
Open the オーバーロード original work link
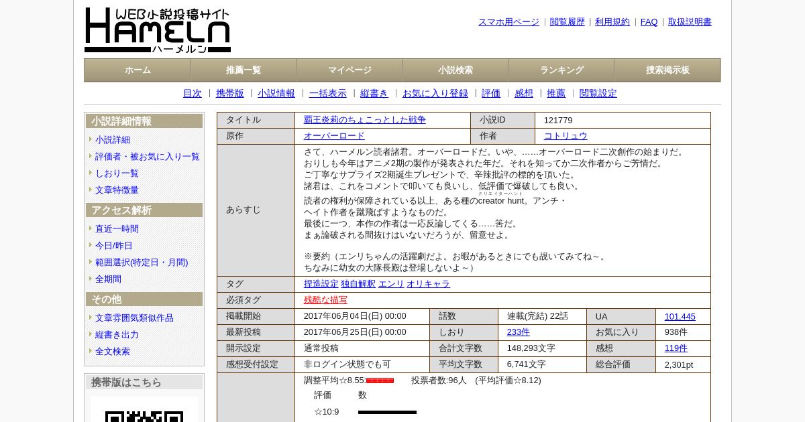point(334,136)
